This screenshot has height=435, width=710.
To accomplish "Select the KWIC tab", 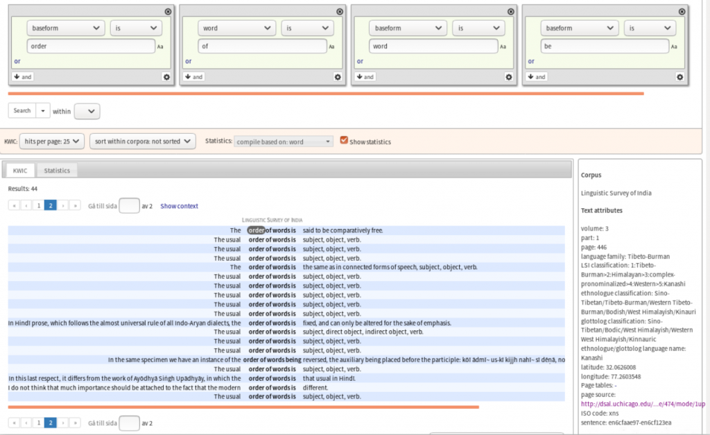I will coord(20,170).
